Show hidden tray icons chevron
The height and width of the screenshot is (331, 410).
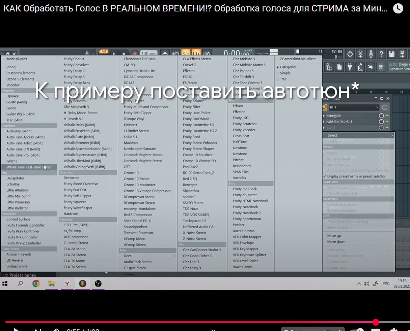tap(359, 284)
